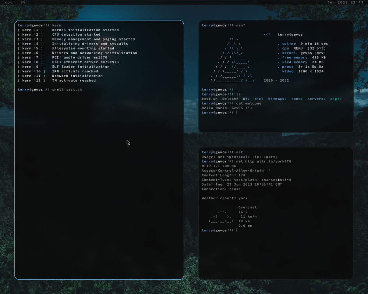Screen dimensions: 368x294
Task: Select 'Drivers and networking initialization' line
Action: 95,53
